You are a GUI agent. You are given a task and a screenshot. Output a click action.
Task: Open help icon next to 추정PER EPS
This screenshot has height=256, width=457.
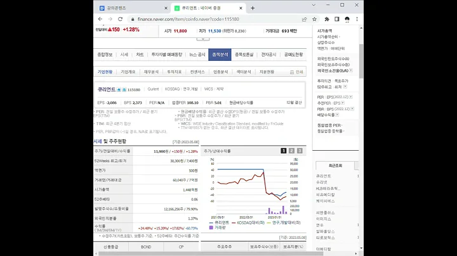343,103
